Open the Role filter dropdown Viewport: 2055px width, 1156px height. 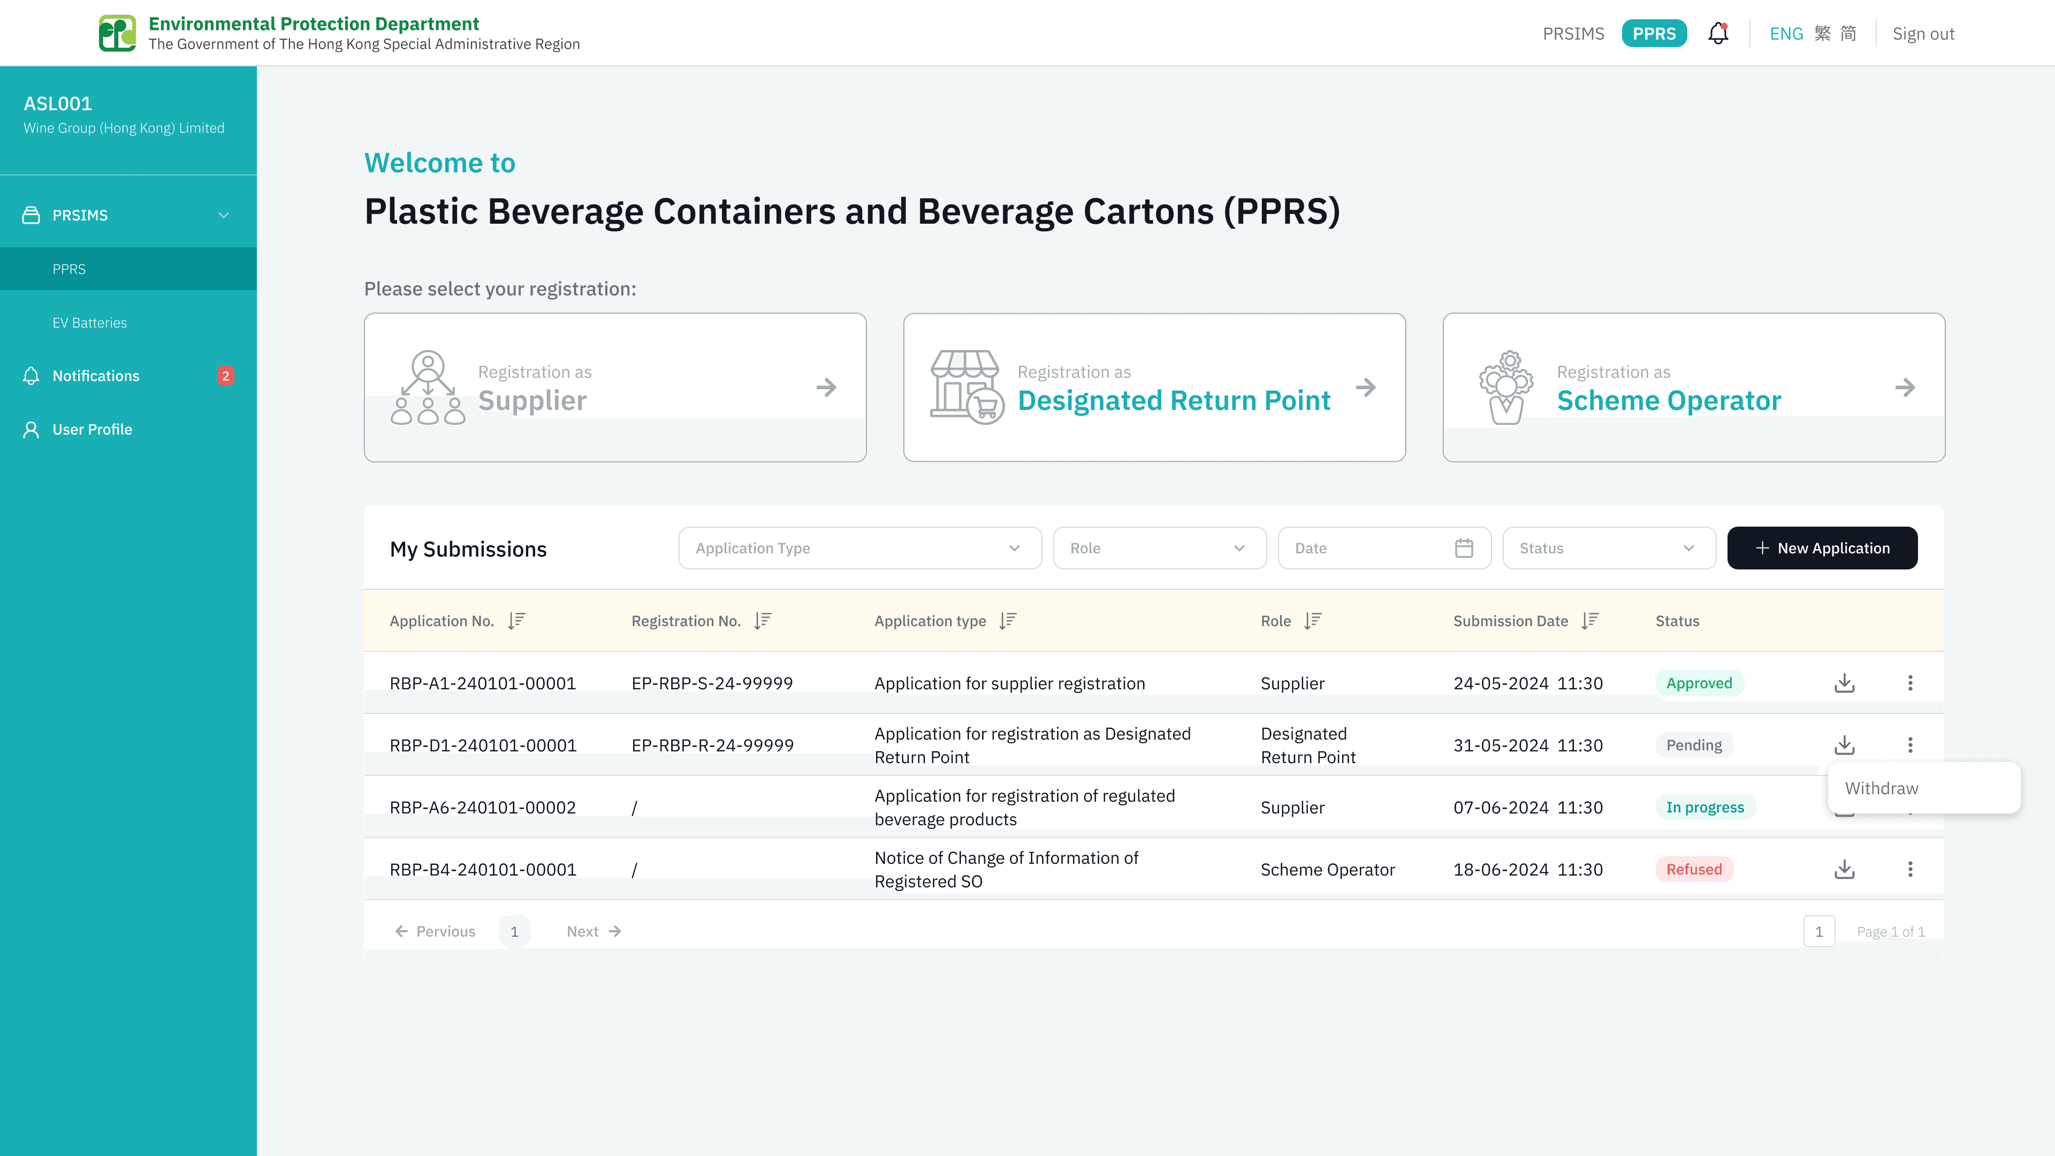(x=1159, y=548)
